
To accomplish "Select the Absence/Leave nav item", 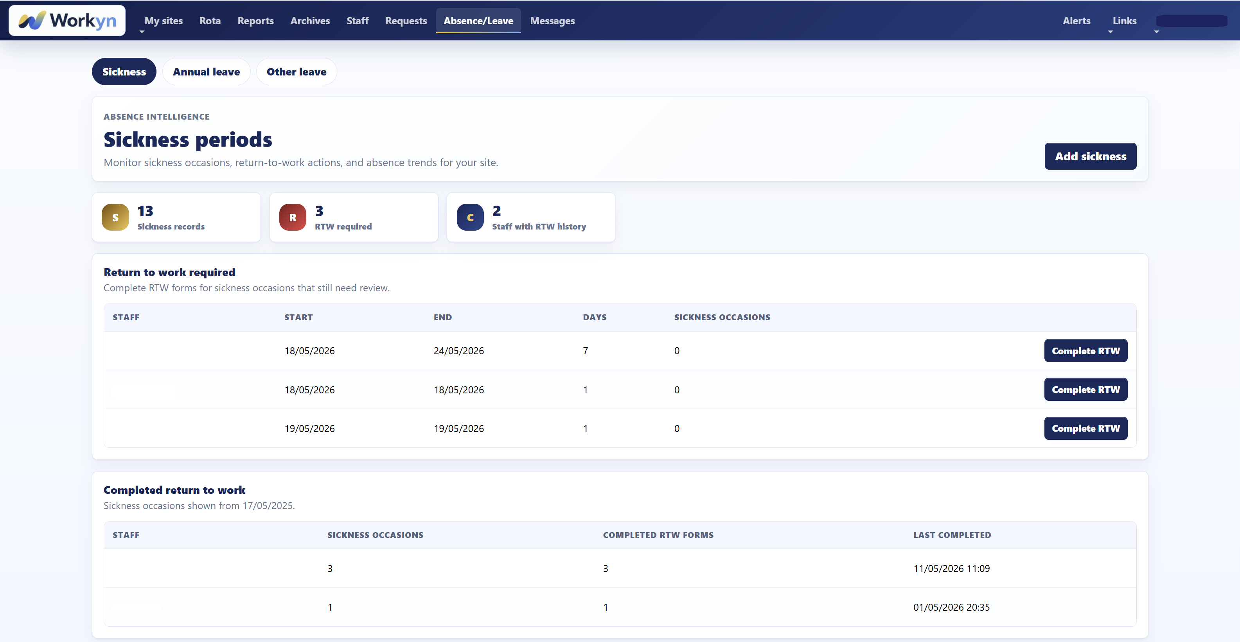I will (478, 21).
